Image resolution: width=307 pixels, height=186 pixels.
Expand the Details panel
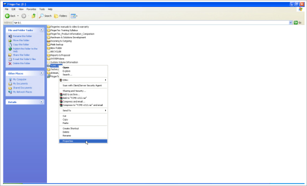click(x=41, y=102)
